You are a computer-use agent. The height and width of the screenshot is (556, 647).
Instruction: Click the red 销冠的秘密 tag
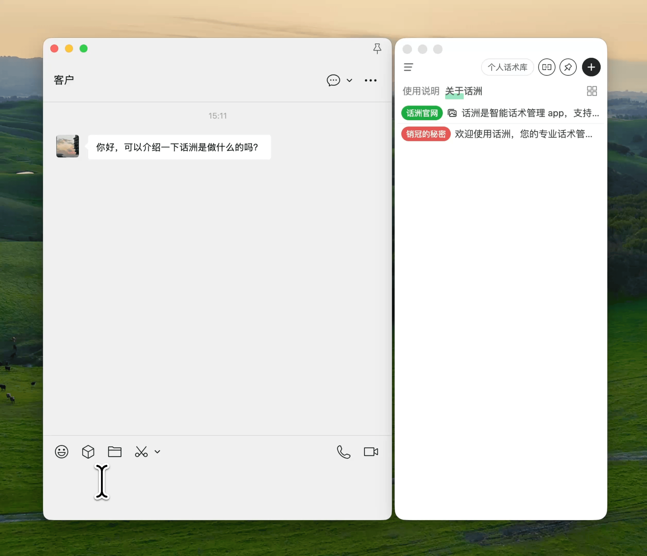click(x=426, y=134)
